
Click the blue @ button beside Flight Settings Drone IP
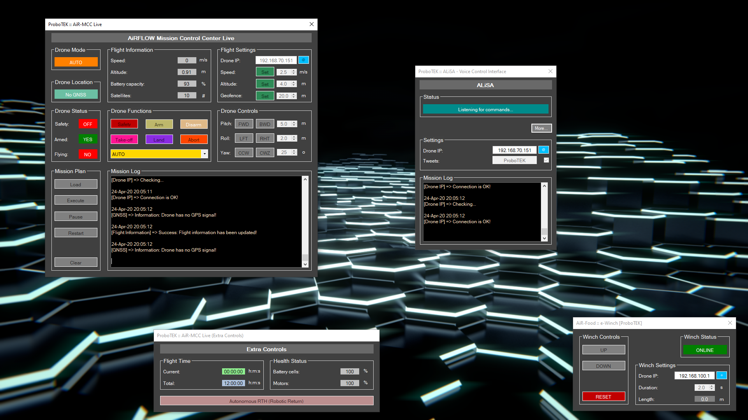[303, 60]
